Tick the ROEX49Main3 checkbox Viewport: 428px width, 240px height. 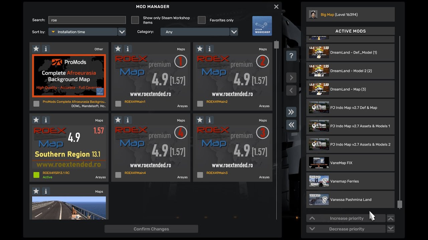tap(200, 175)
